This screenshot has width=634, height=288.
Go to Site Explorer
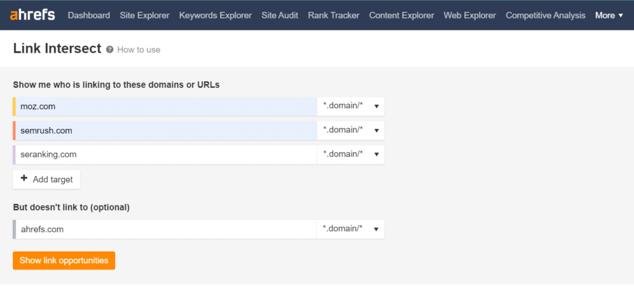pos(145,15)
